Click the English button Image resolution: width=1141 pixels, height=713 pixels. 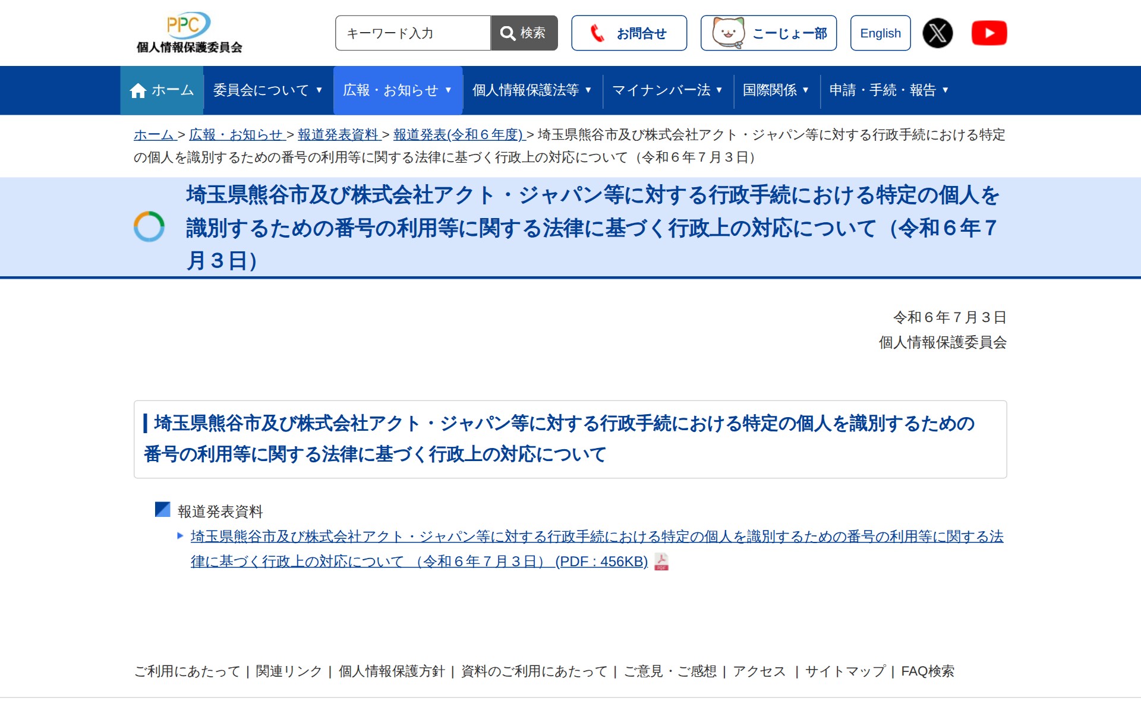point(880,33)
